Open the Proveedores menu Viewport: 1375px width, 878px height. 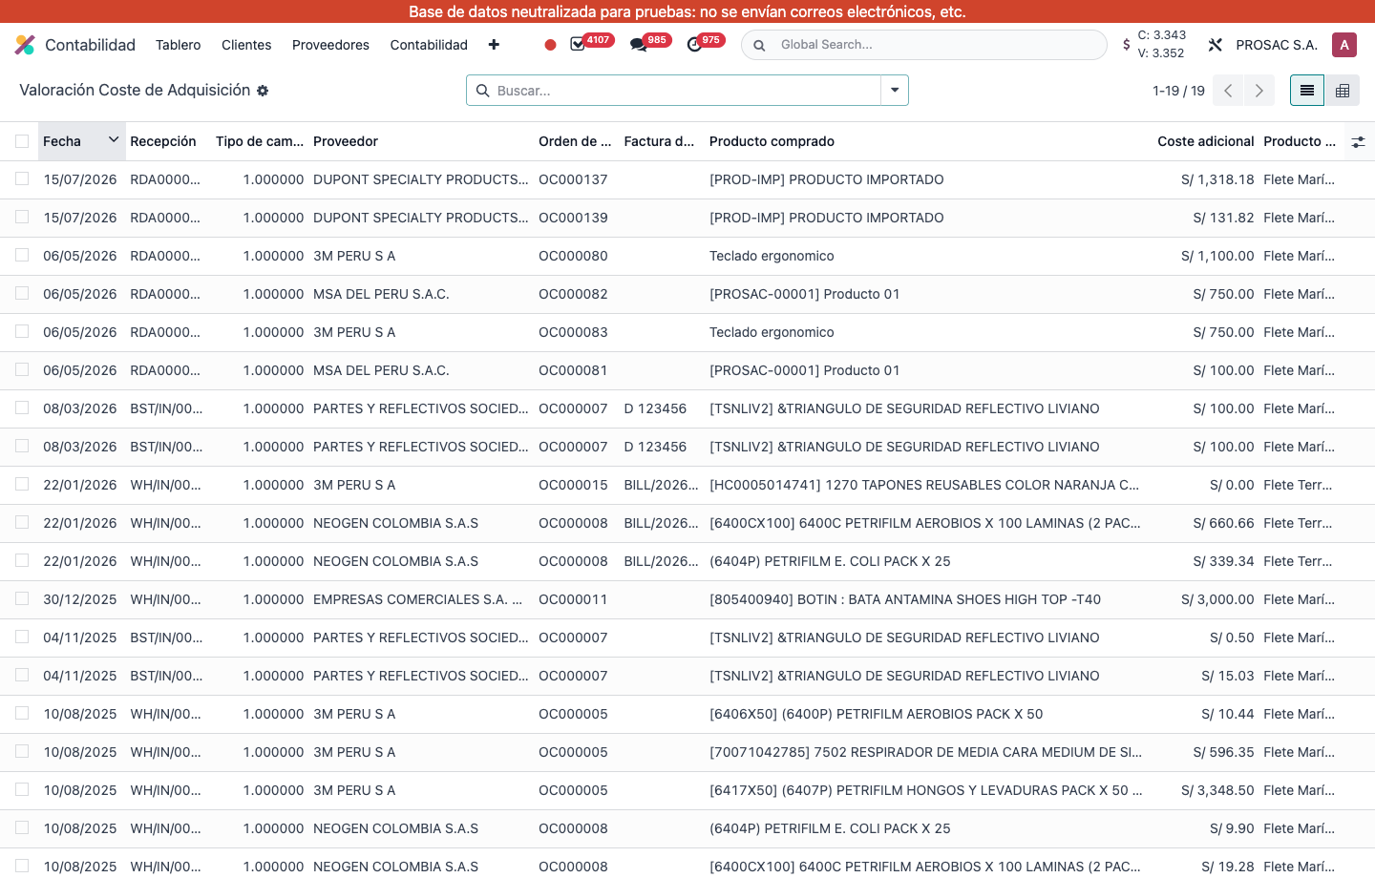click(x=330, y=45)
